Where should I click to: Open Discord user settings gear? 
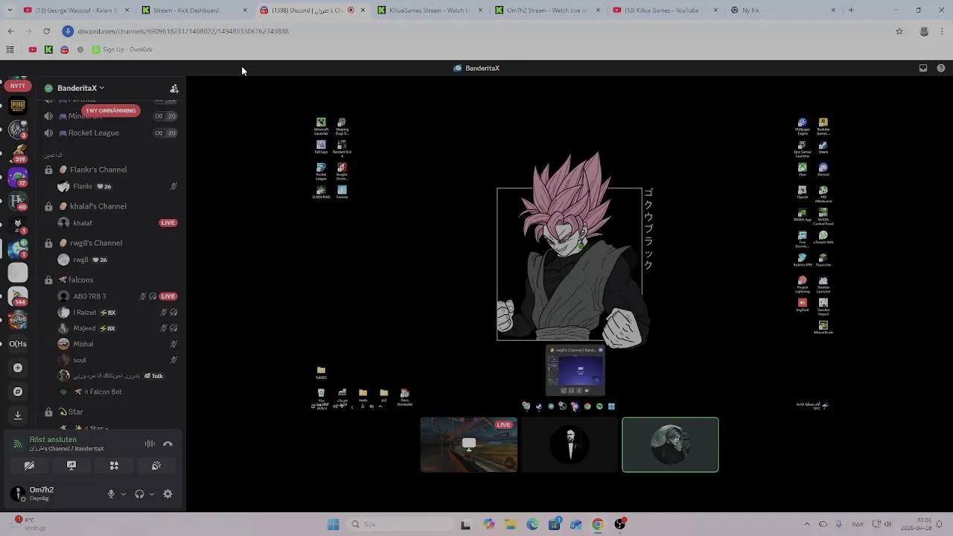point(168,494)
